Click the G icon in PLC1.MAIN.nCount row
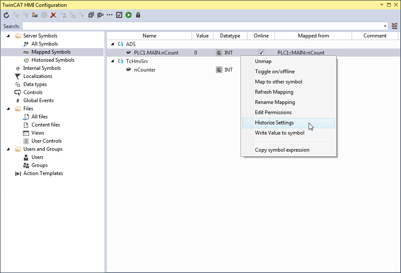Viewport: 401px width, 273px height. point(219,53)
